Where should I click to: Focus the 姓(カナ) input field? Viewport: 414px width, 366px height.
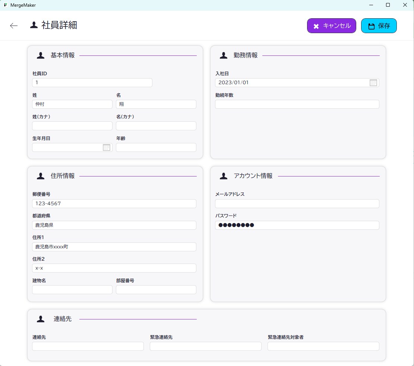click(x=72, y=126)
